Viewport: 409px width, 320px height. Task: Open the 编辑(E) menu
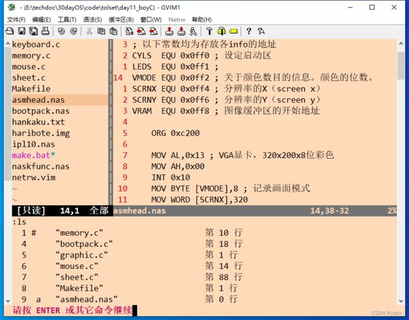pyautogui.click(x=42, y=20)
